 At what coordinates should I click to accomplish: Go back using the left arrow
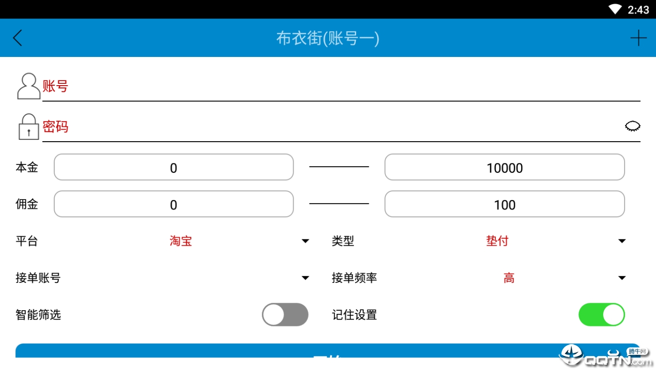[x=18, y=38]
